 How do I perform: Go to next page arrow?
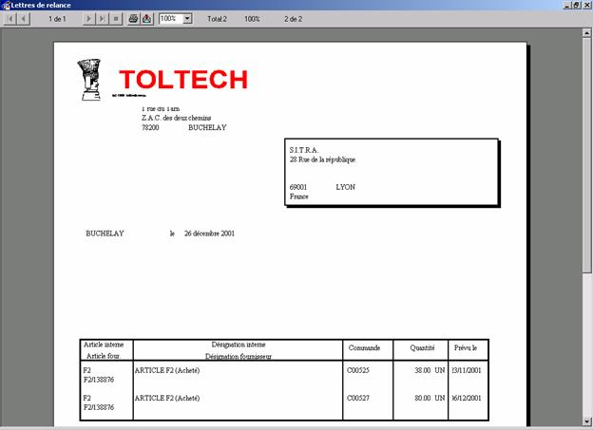tap(88, 19)
